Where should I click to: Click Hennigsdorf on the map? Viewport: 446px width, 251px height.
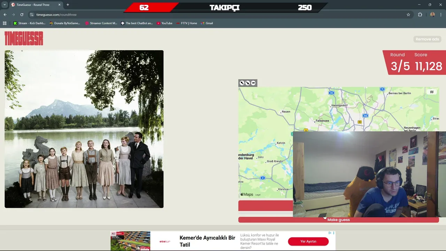339,105
